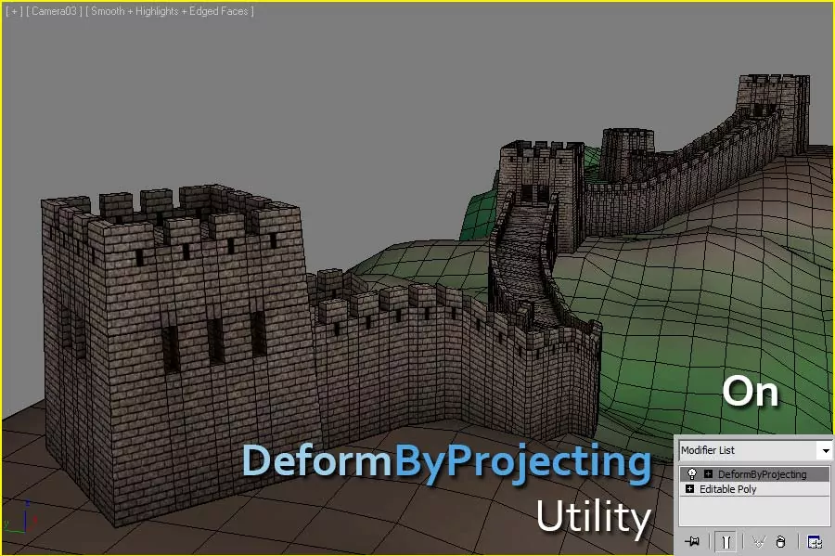Toggle the Show End Result button
This screenshot has height=556, width=835.
coord(726,542)
